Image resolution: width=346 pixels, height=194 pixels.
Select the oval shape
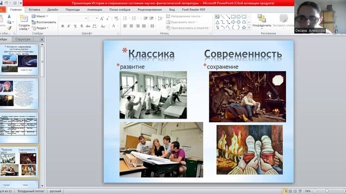pos(238,17)
